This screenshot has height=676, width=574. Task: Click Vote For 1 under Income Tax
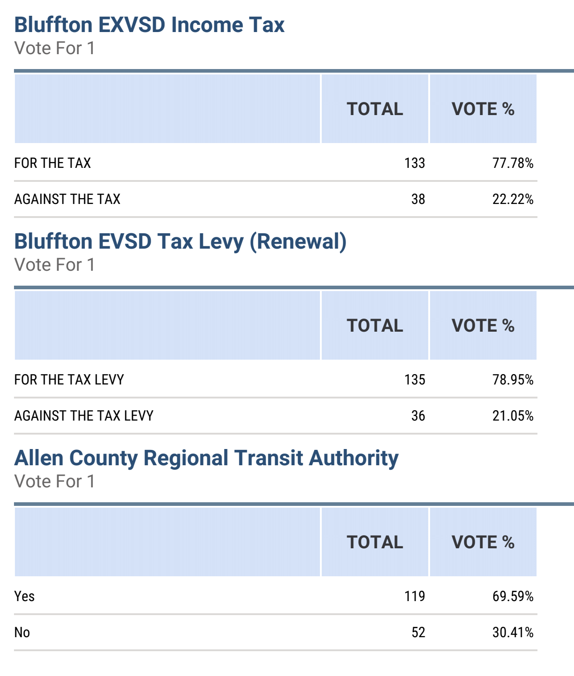55,48
